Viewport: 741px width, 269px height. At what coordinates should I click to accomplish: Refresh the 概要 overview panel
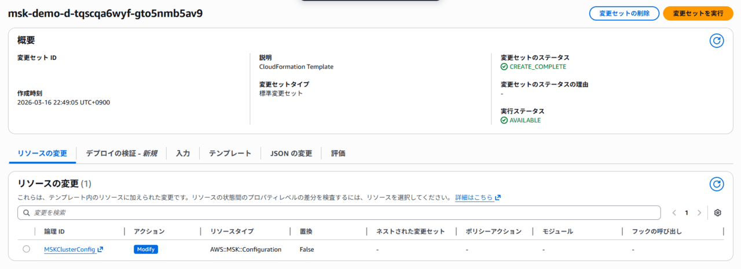tap(717, 40)
